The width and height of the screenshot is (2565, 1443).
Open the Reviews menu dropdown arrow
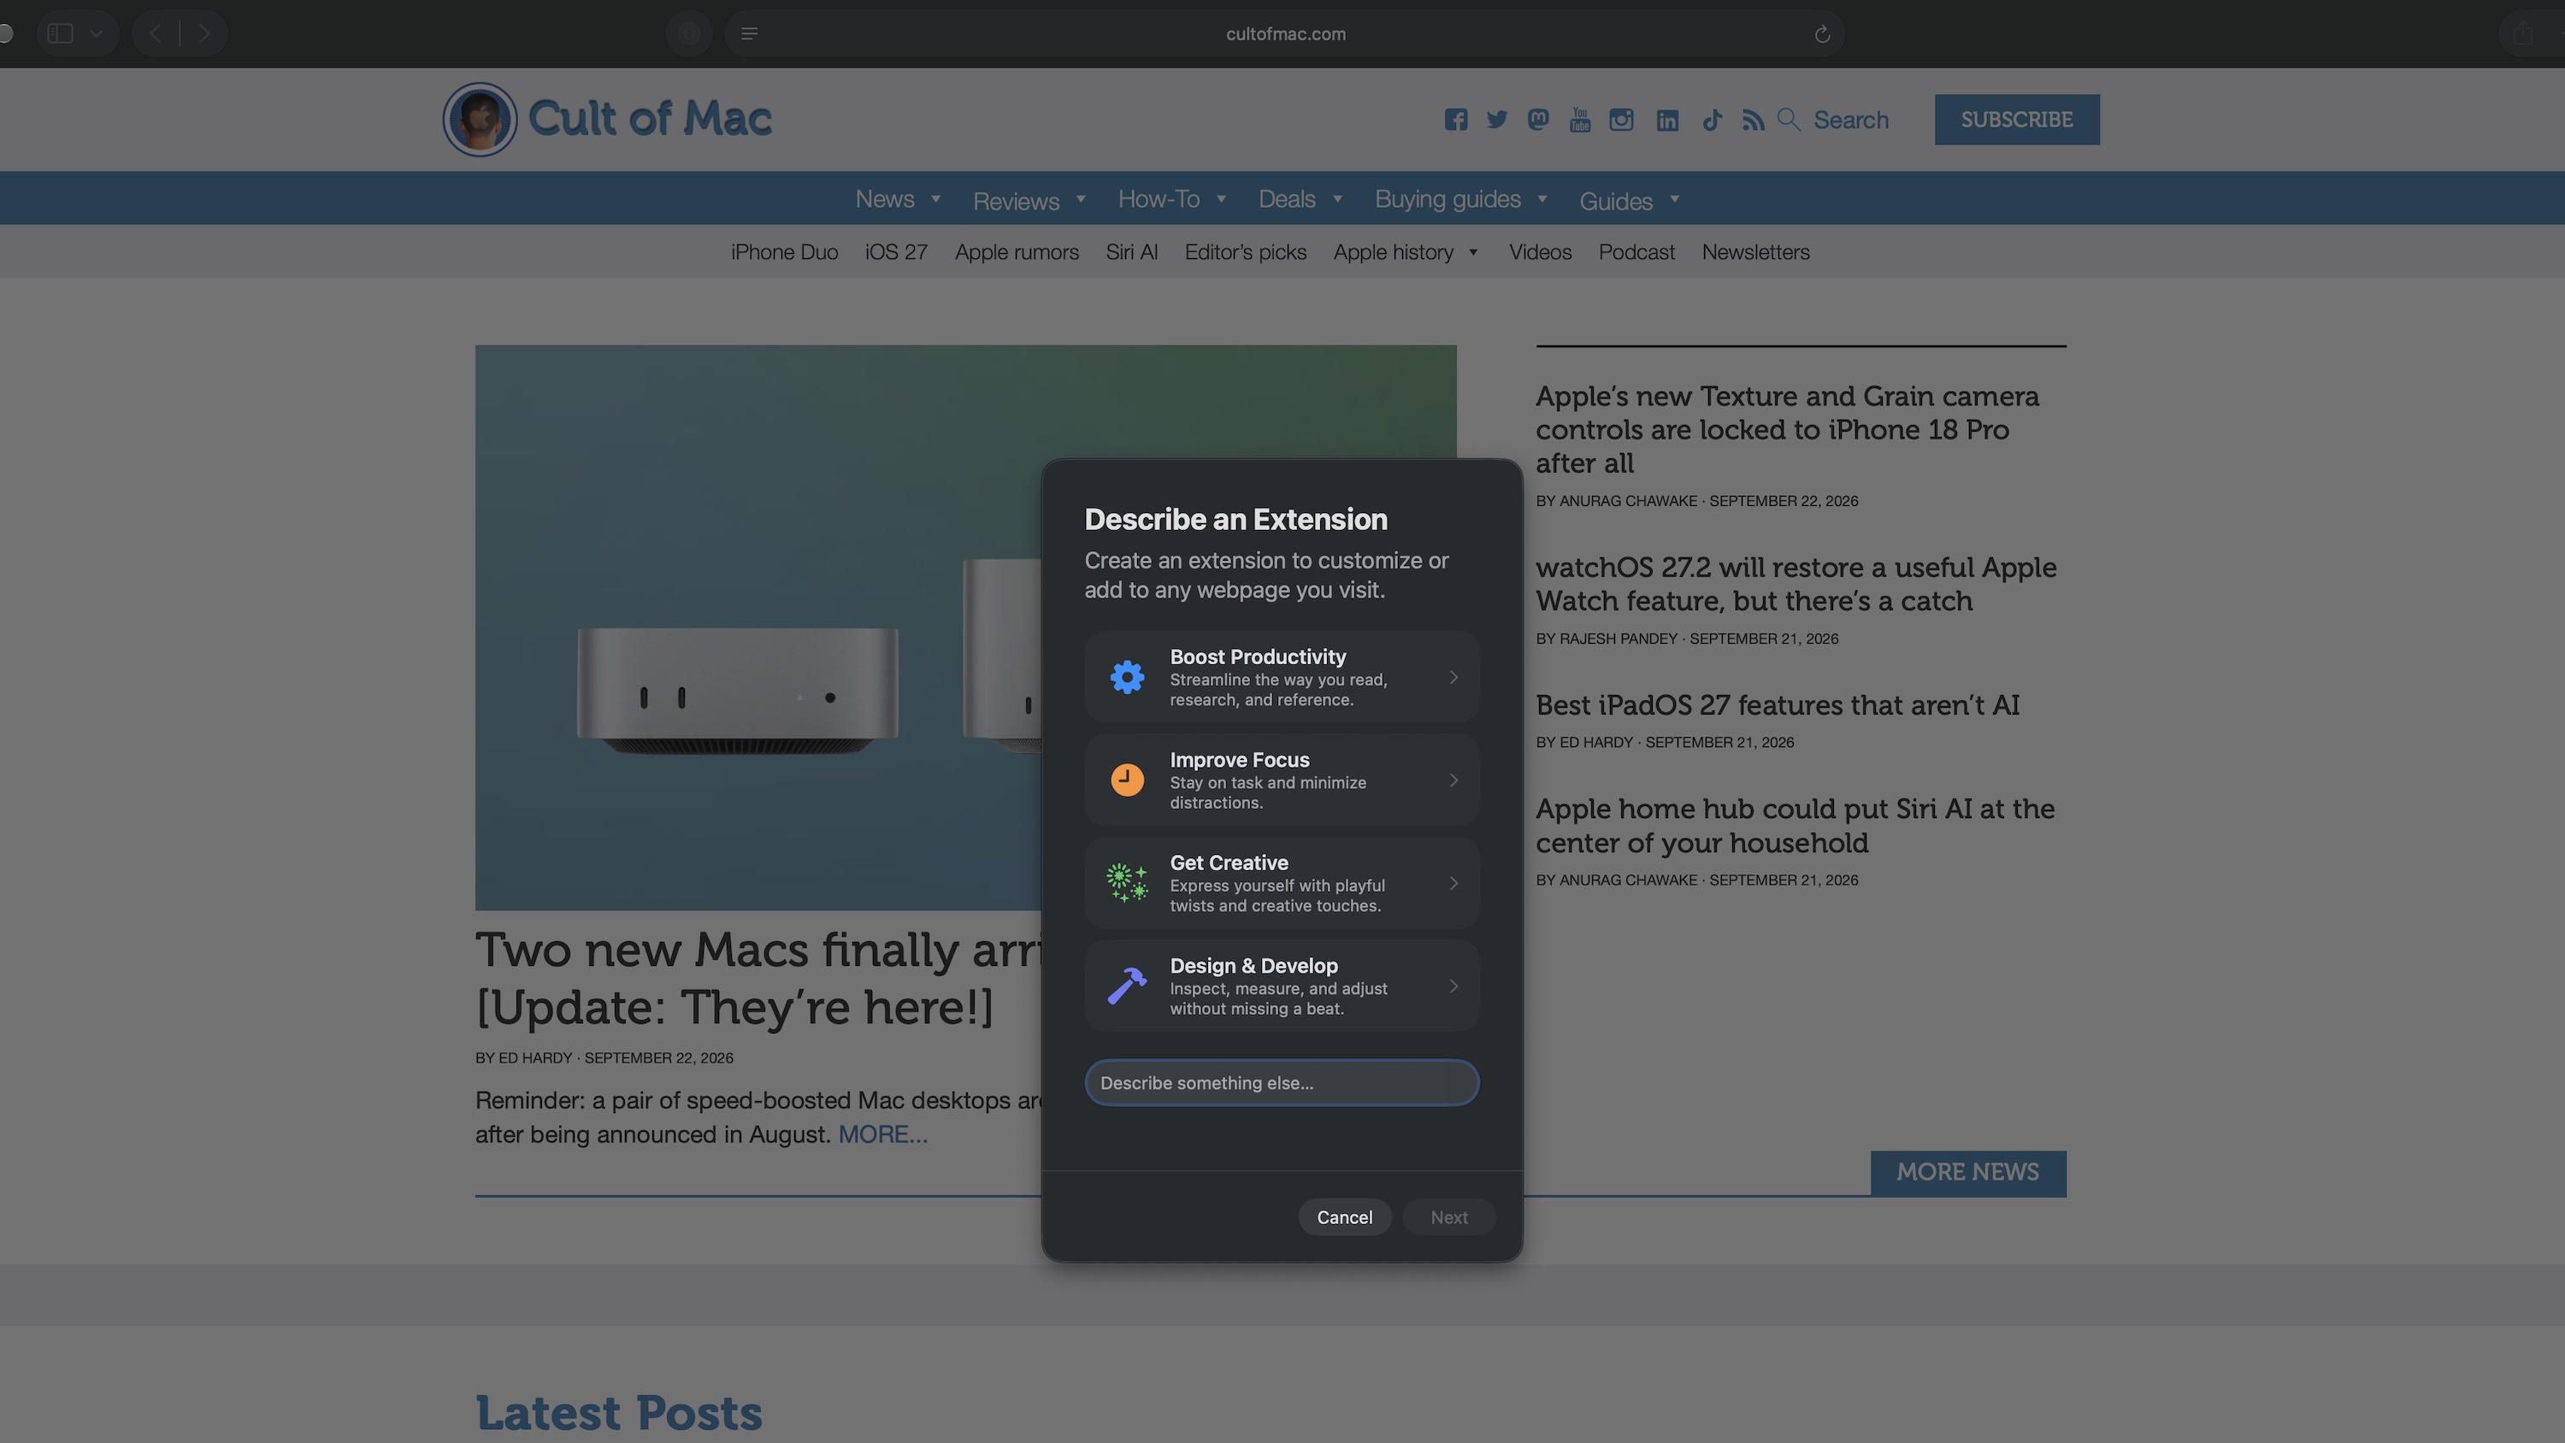(x=1081, y=199)
